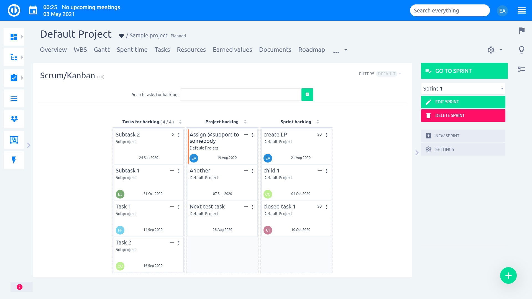Viewport: 532px width, 299px height.
Task: Click the green add backlog task icon
Action: point(307,94)
